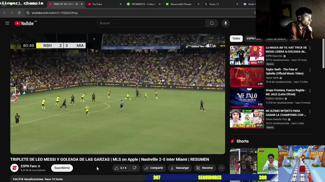
Task: Open ESPN Fans channel avatar
Action: click(x=14, y=168)
